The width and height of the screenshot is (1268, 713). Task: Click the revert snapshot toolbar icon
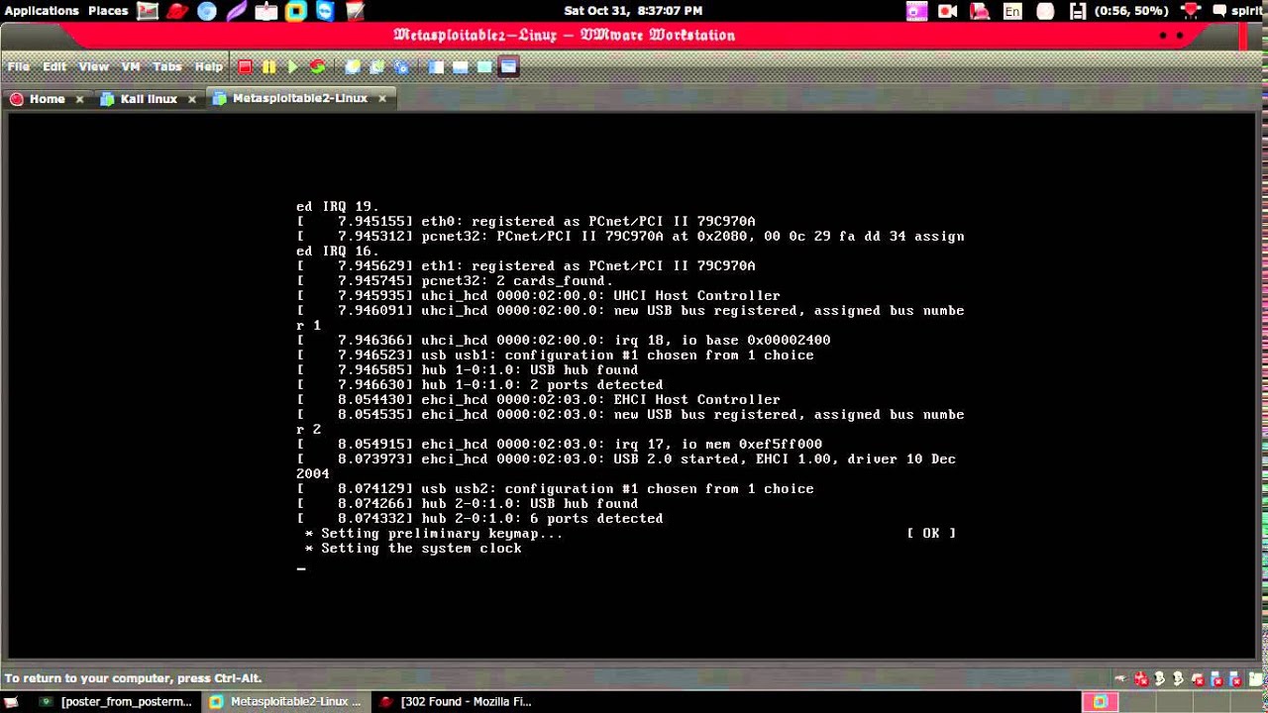[376, 67]
